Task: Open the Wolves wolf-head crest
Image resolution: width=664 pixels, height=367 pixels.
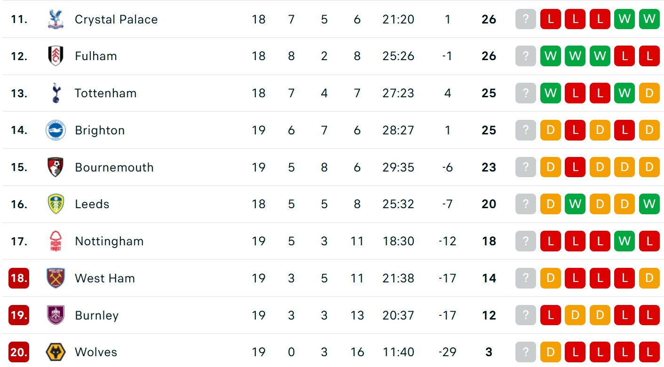Action: pos(55,352)
